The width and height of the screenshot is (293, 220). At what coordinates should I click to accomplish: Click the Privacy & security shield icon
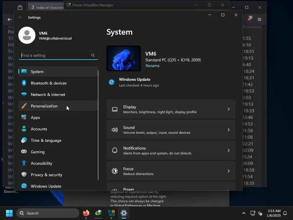coord(24,174)
